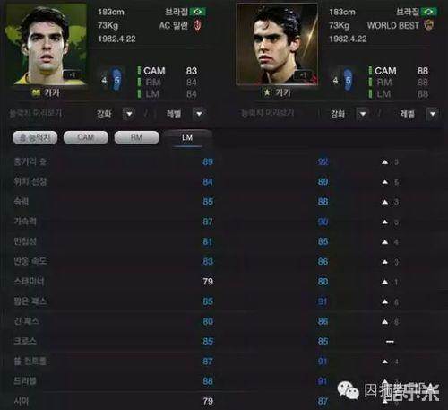
Task: Open the right 강화 dropdown arrow
Action: (x=362, y=114)
